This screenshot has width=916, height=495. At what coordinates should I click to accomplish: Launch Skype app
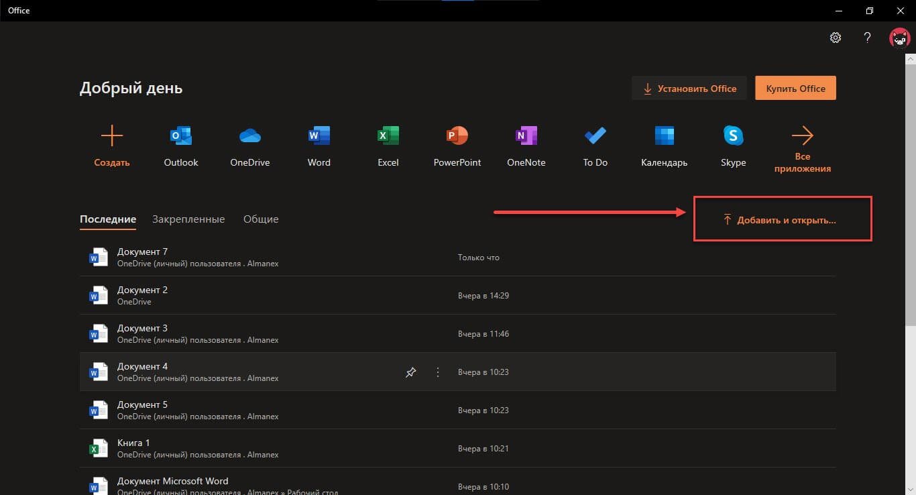(x=734, y=136)
